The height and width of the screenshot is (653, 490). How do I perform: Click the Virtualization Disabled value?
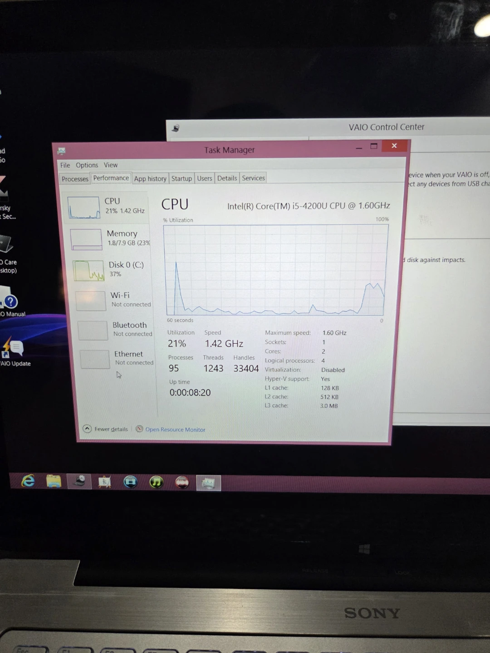(333, 370)
